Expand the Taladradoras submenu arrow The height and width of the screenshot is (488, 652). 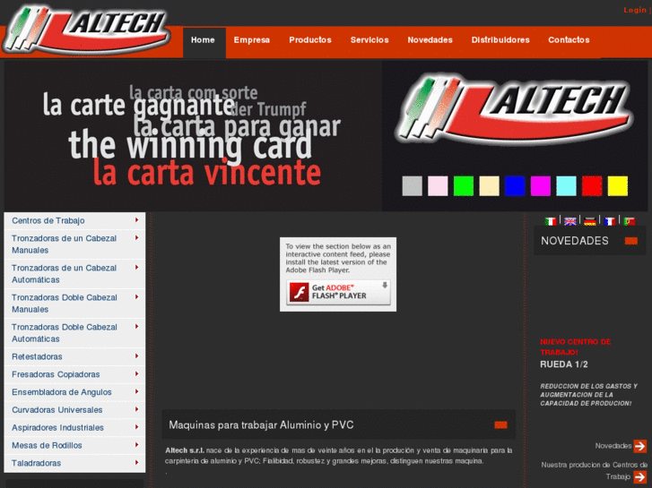pos(137,462)
